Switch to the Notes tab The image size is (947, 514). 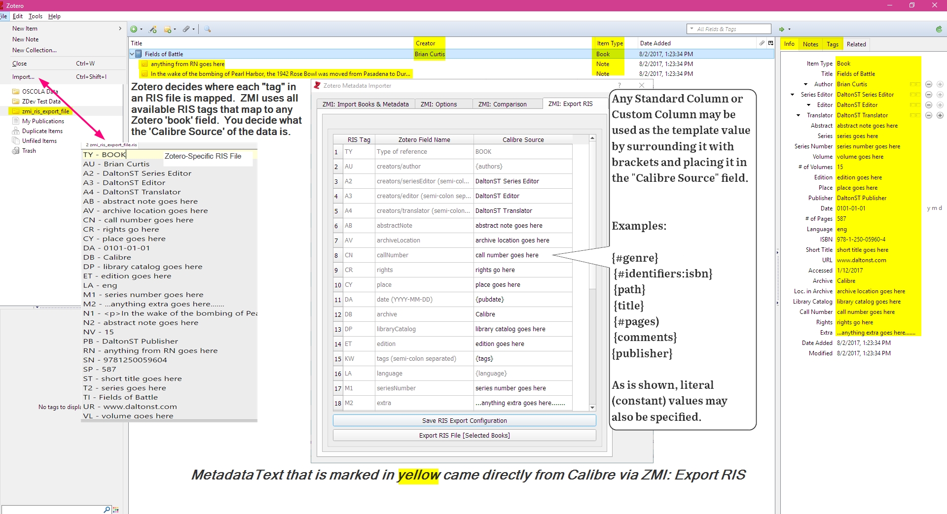point(810,44)
